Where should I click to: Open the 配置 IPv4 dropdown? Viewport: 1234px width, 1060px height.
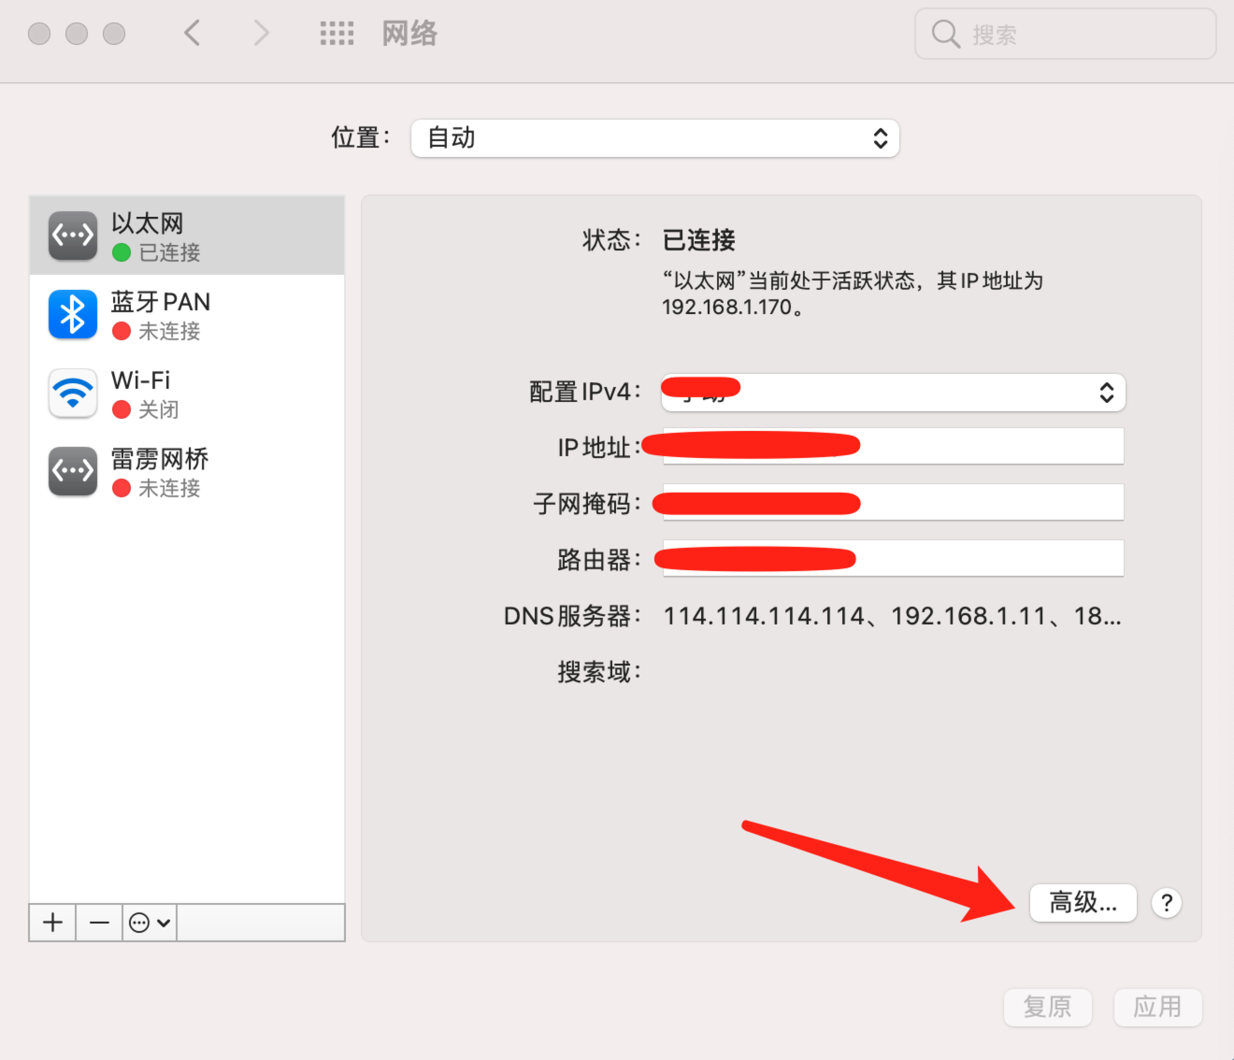pyautogui.click(x=893, y=393)
